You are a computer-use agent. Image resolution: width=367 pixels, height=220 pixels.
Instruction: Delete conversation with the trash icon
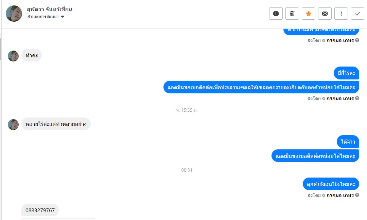tap(292, 14)
